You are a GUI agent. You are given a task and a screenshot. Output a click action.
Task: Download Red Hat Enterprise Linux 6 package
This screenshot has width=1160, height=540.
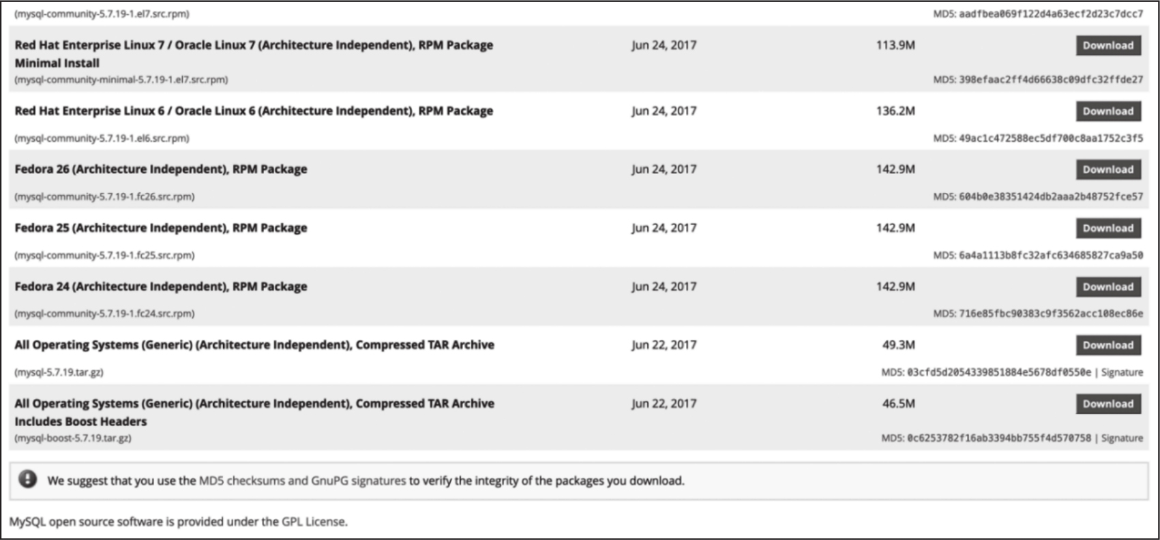[x=1107, y=111]
